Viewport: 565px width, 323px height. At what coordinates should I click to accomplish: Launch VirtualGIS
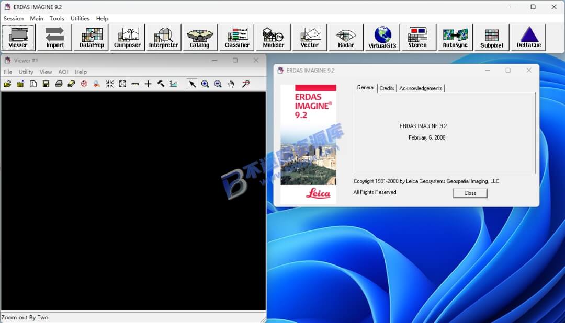coord(382,37)
